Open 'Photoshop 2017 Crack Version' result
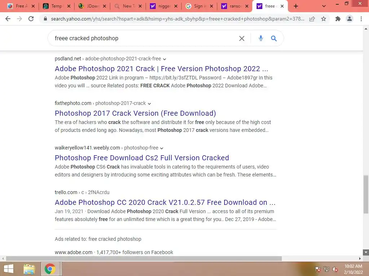Viewport: 369px width, 276px height. click(135, 113)
